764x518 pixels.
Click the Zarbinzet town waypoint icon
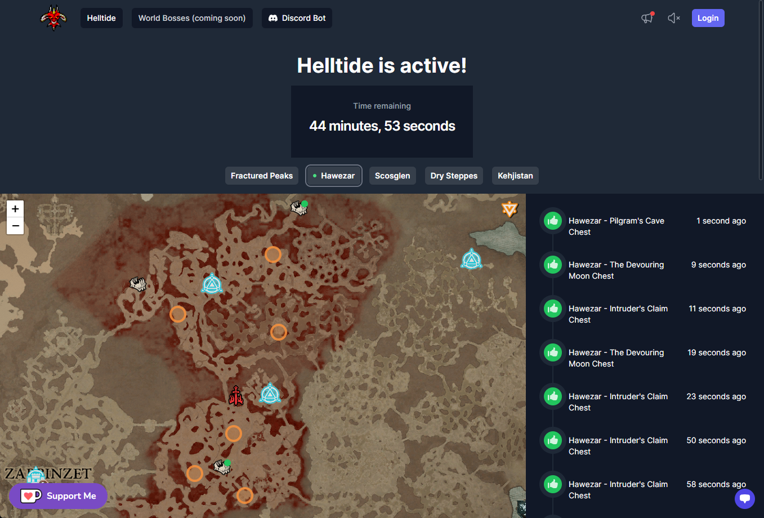click(x=35, y=475)
